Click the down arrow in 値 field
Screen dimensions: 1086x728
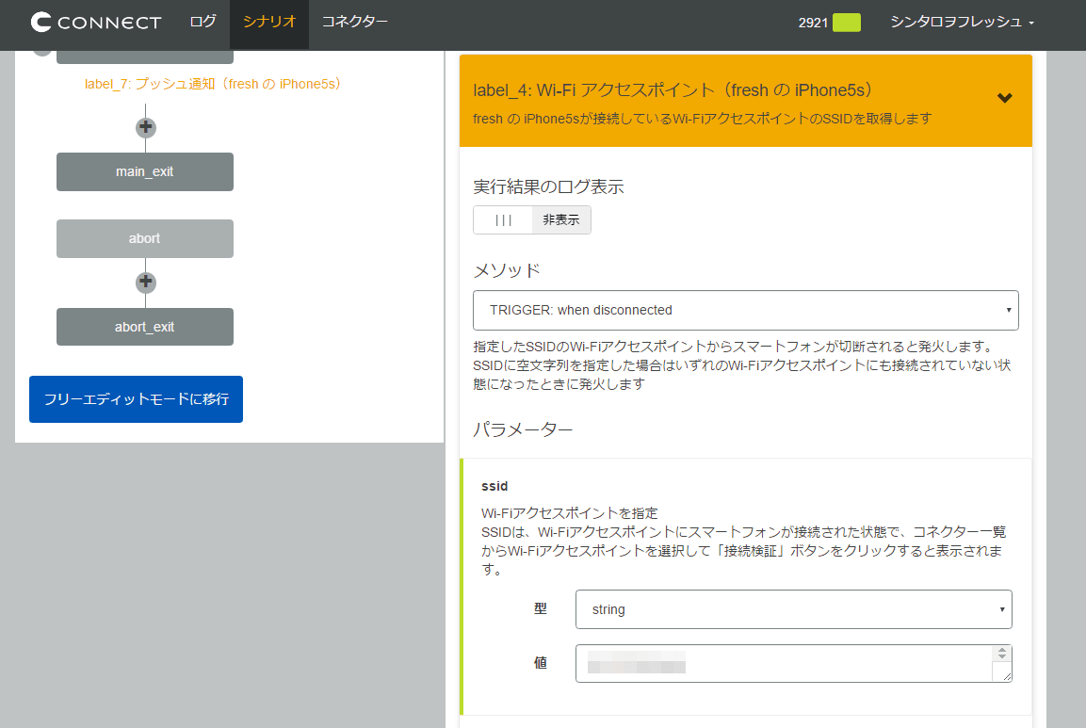click(x=1002, y=657)
